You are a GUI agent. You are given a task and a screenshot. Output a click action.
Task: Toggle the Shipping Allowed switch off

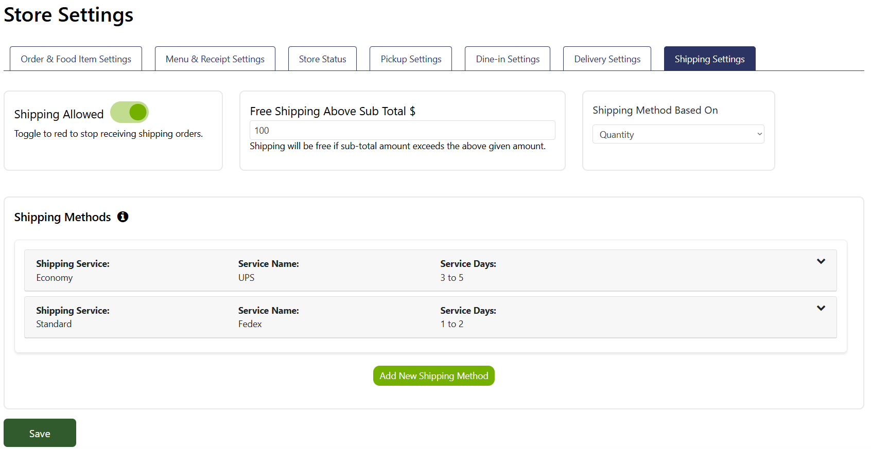pos(130,113)
